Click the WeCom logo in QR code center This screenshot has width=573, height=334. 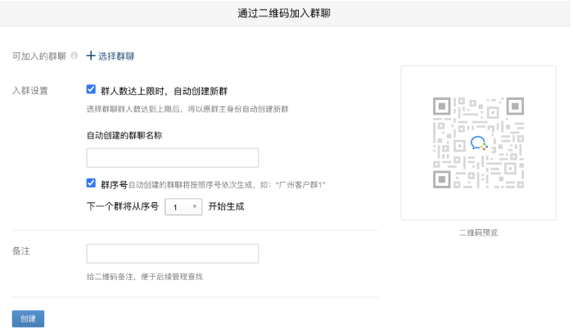[478, 143]
